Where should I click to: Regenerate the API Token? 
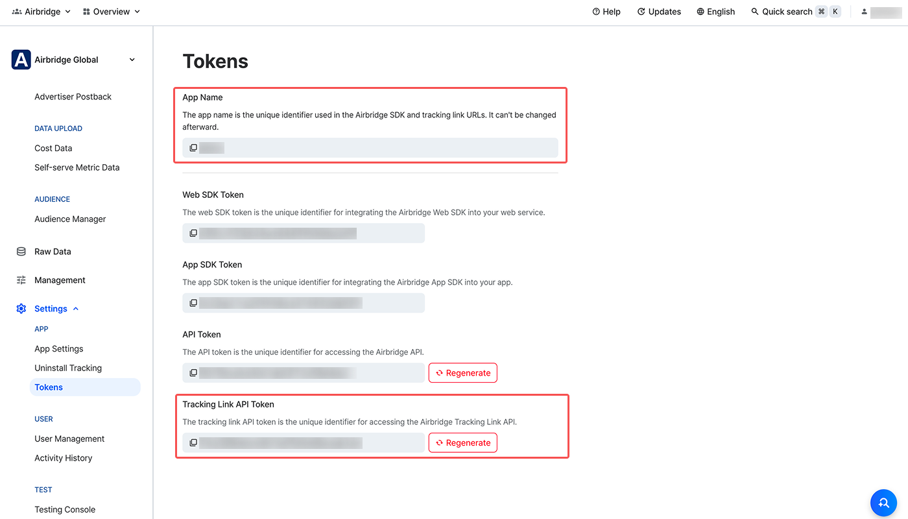click(x=463, y=373)
